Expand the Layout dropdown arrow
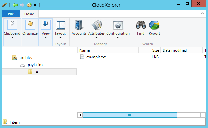This screenshot has height=128, width=208. coord(60,38)
